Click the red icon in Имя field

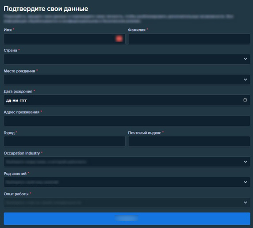(x=119, y=39)
